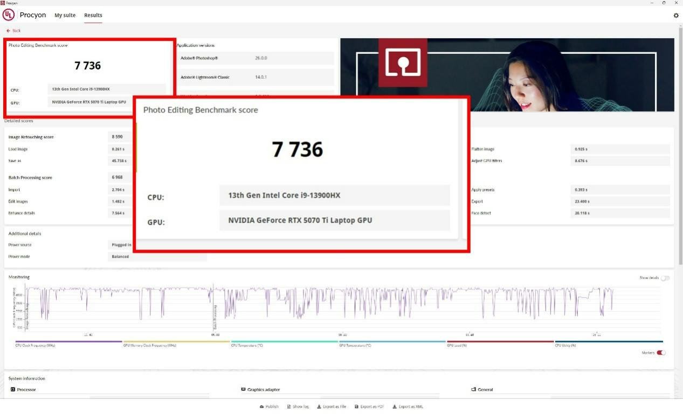The image size is (683, 414).
Task: Click the Export as XML download icon
Action: coord(395,406)
